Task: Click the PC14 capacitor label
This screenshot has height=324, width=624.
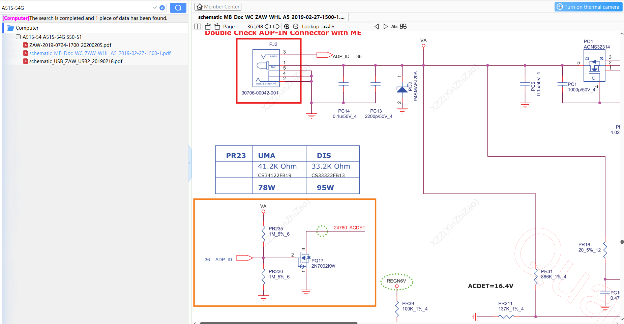Action: pos(344,111)
